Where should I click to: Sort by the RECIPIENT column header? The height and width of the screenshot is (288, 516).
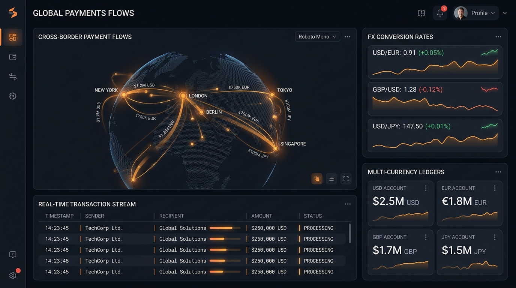pos(171,216)
